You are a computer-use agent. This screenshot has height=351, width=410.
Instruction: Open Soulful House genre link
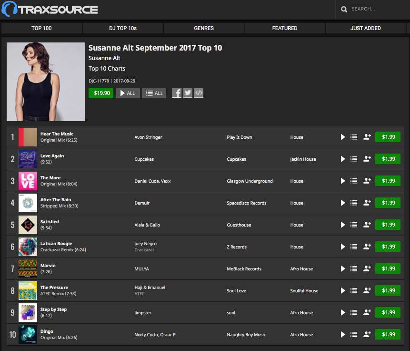[304, 291]
